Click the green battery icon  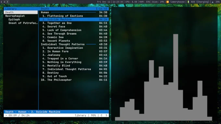(x=188, y=2)
